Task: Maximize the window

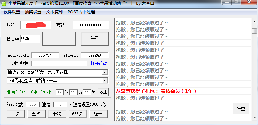Action: tap(236, 2)
